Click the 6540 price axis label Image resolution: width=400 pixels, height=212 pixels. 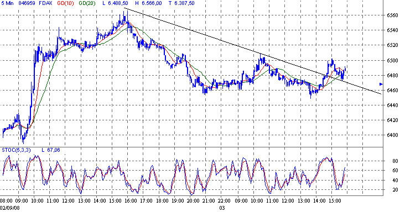(392, 30)
